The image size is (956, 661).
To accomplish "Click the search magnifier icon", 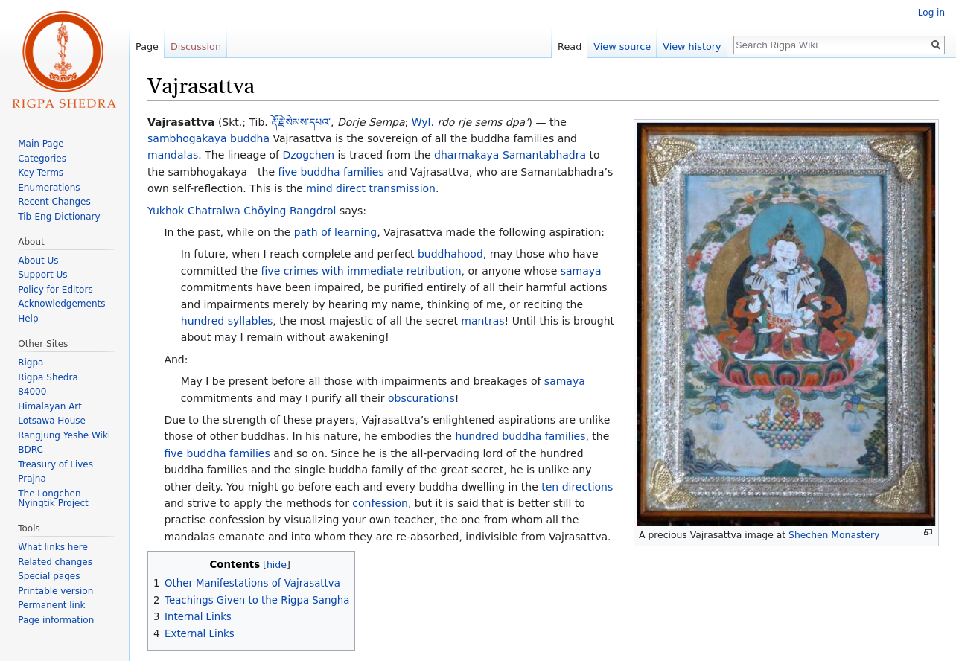I will point(936,45).
